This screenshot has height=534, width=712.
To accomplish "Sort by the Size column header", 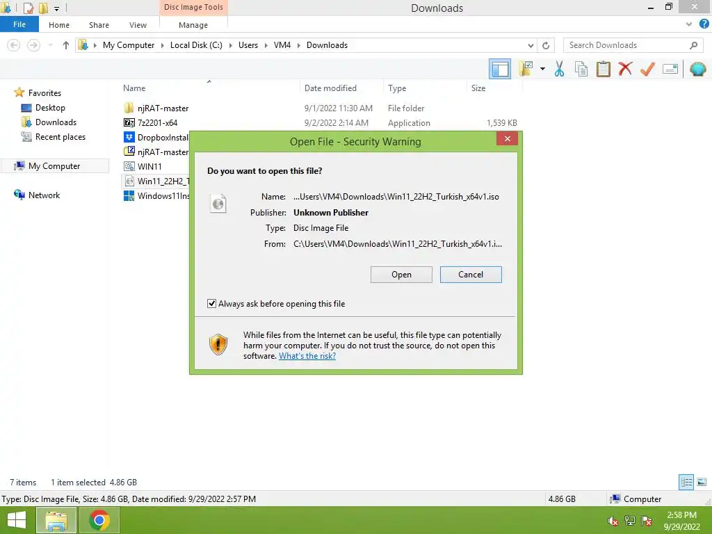I will 478,88.
